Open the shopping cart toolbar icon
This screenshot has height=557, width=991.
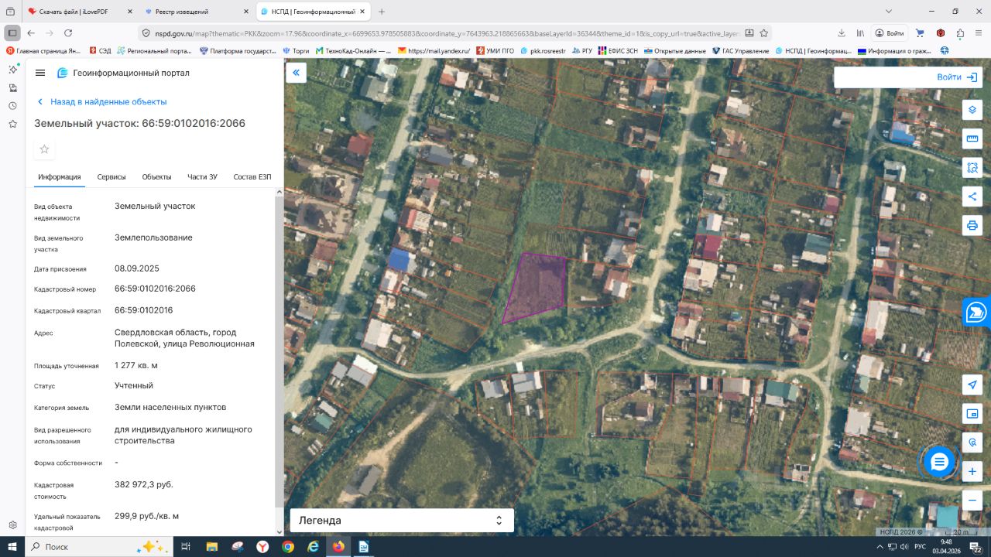point(920,33)
